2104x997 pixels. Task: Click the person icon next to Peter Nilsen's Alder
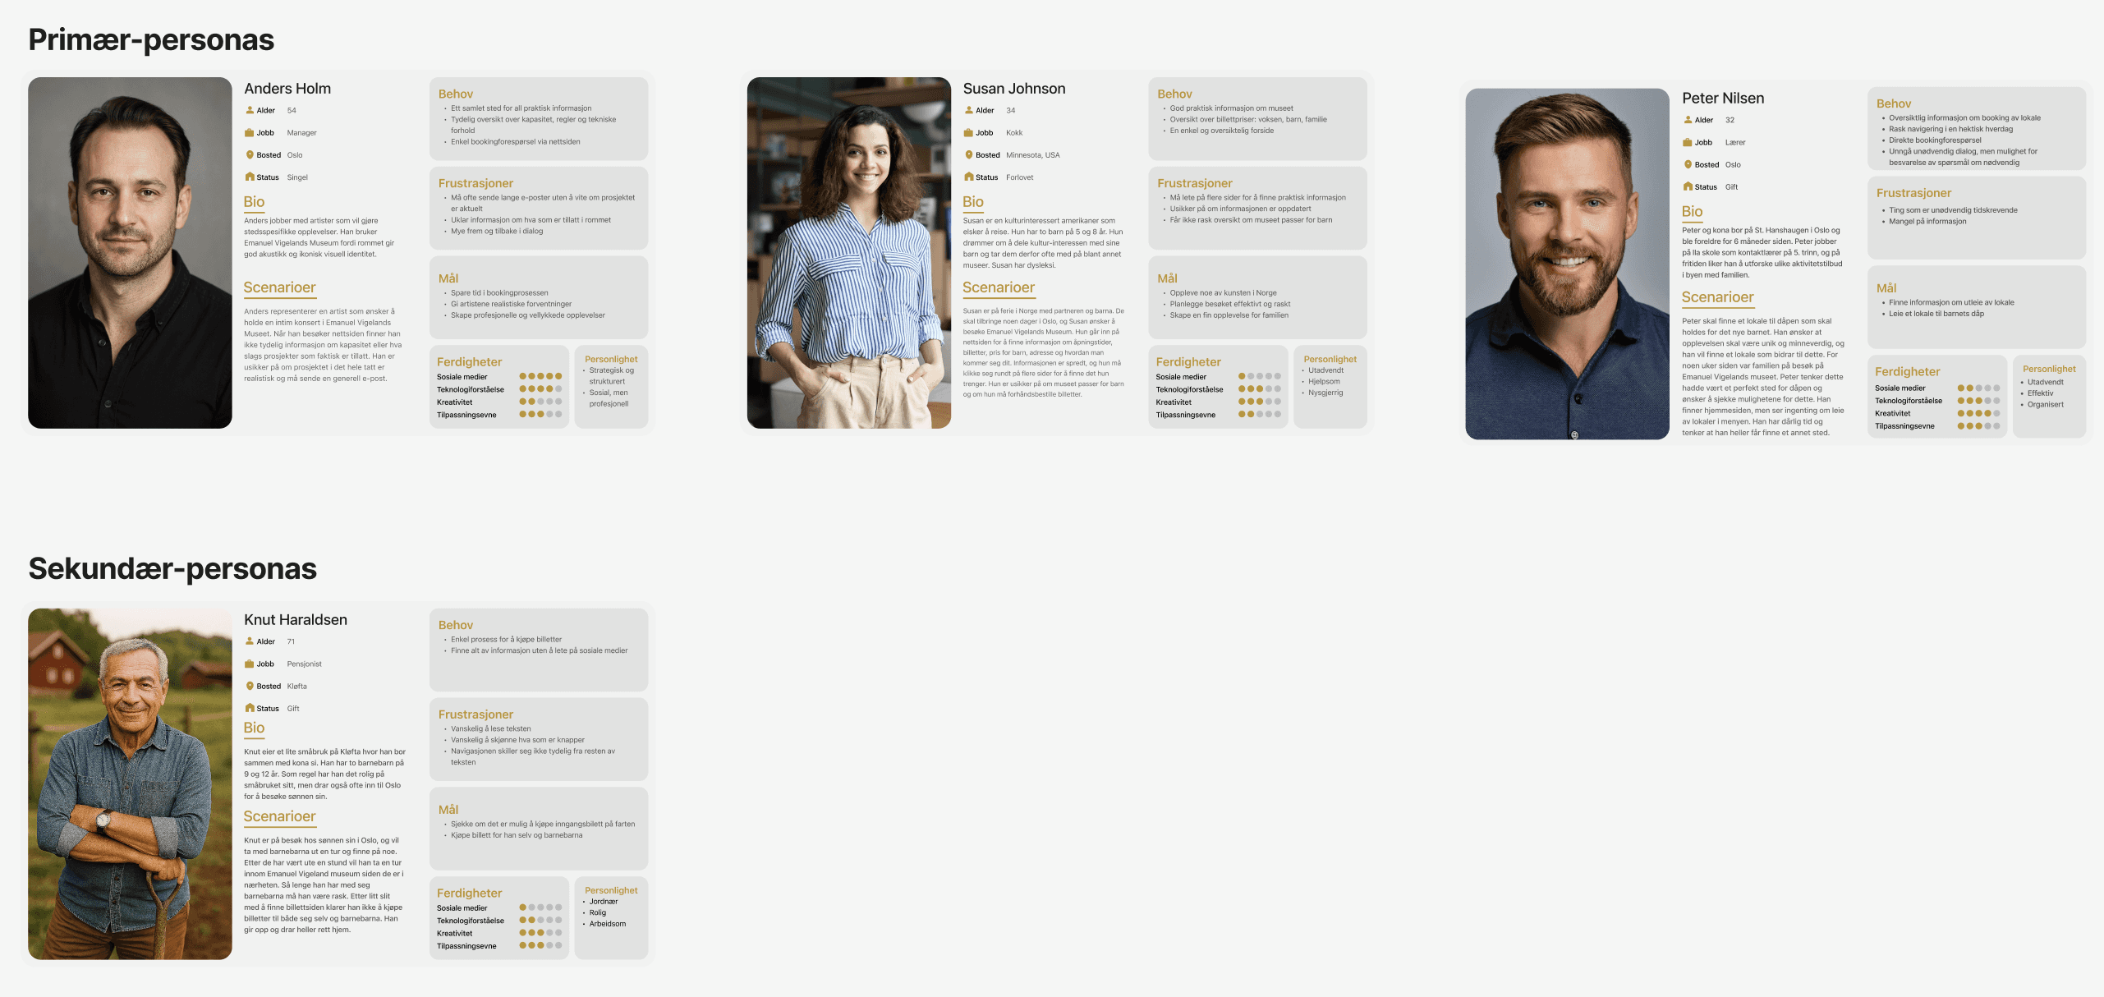(x=1690, y=120)
